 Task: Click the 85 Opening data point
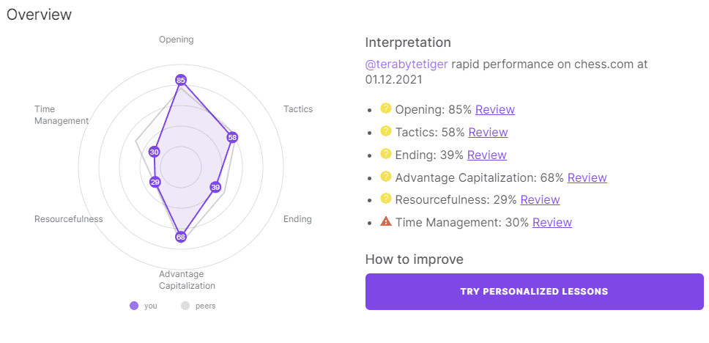tap(181, 81)
